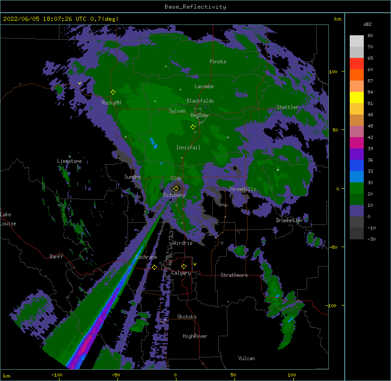
Task: Click the Sundre label
Action: point(132,177)
